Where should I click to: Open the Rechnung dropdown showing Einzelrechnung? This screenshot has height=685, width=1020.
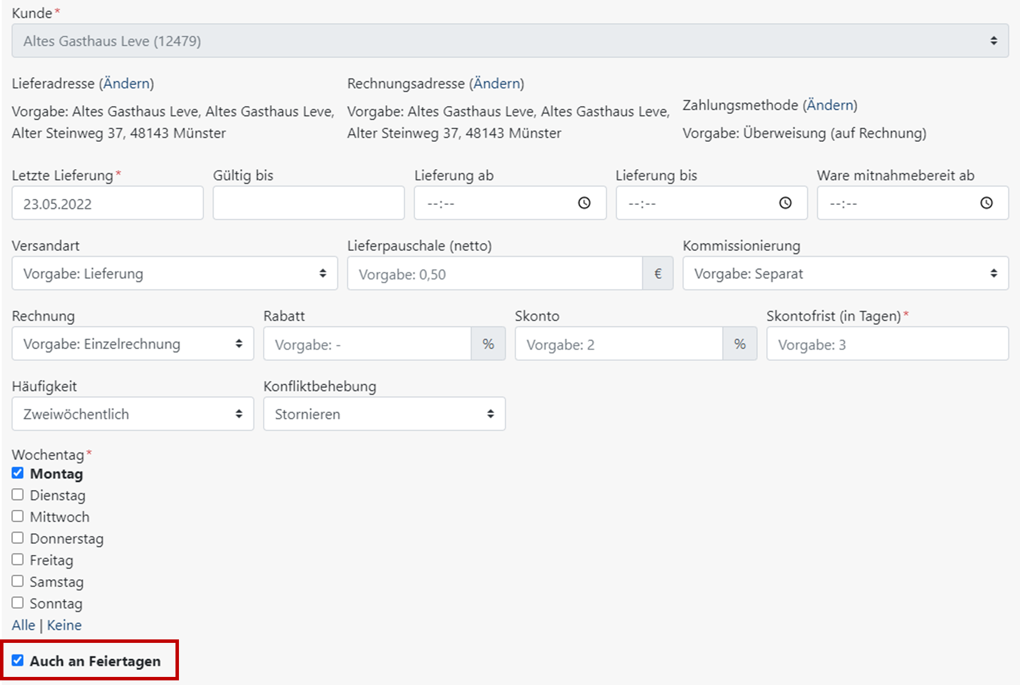[133, 344]
